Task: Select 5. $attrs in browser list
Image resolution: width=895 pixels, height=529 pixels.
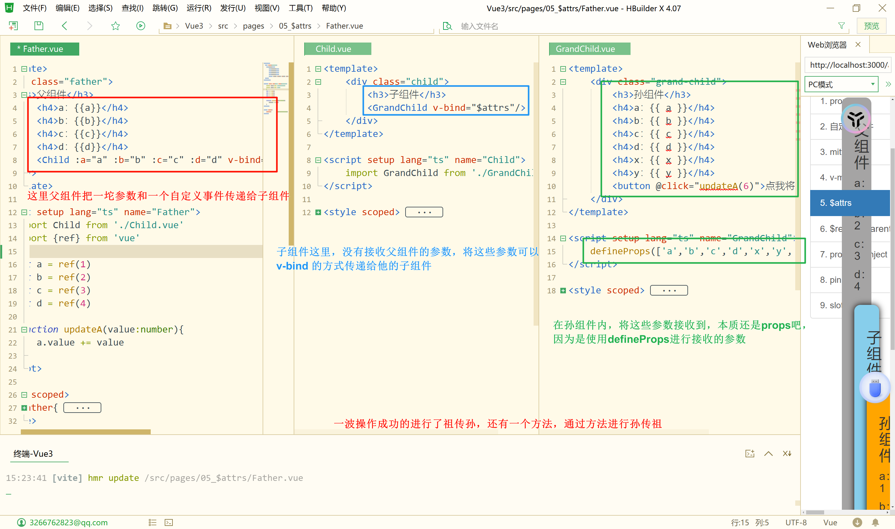Action: pos(835,203)
